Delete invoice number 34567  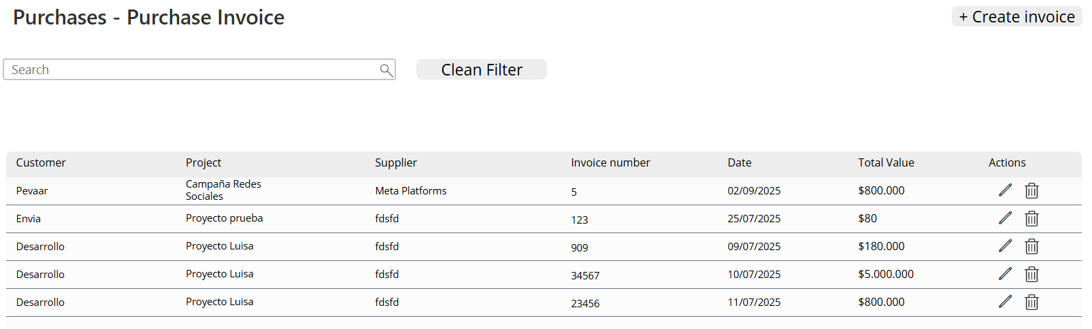tap(1031, 275)
